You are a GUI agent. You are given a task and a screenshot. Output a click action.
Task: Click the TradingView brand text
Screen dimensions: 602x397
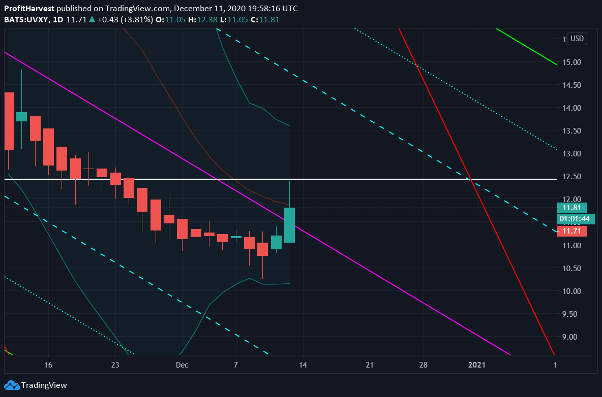(x=44, y=385)
